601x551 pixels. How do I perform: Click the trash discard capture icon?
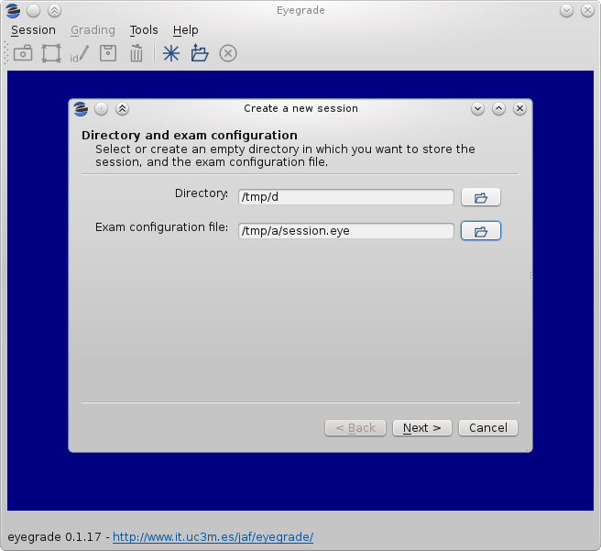(x=137, y=53)
